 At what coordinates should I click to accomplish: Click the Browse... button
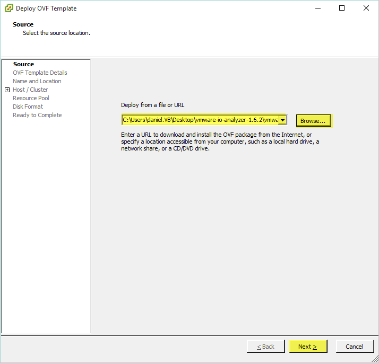(314, 121)
